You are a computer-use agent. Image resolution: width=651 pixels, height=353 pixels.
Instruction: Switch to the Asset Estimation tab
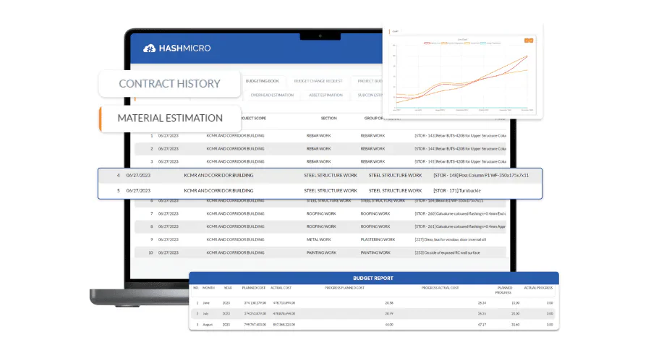coord(325,95)
